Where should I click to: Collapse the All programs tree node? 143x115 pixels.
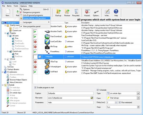[3, 23]
